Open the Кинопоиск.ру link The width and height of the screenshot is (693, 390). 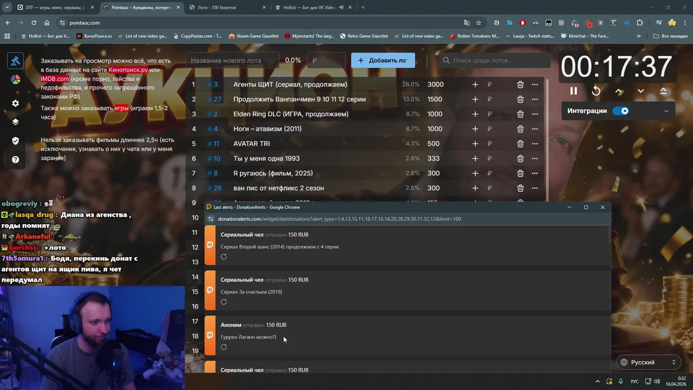pyautogui.click(x=128, y=70)
